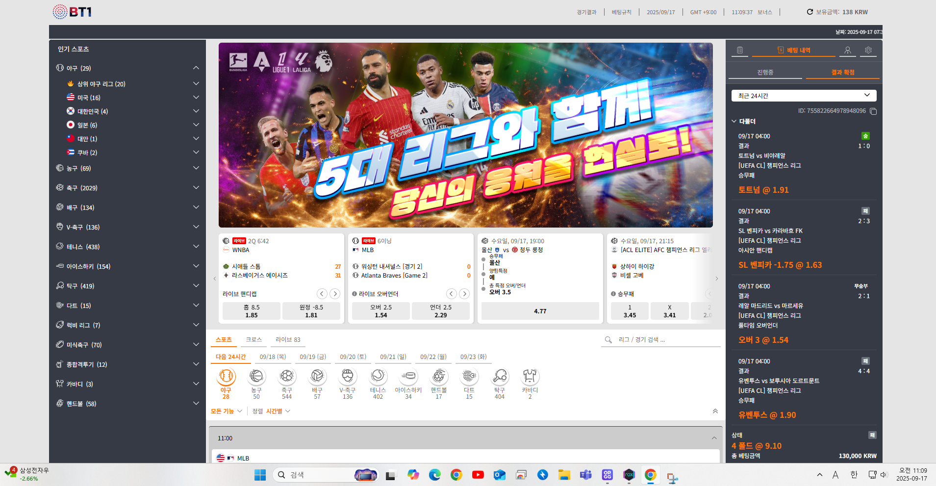Copy the bet ID with copy icon
This screenshot has height=486, width=936.
point(873,111)
